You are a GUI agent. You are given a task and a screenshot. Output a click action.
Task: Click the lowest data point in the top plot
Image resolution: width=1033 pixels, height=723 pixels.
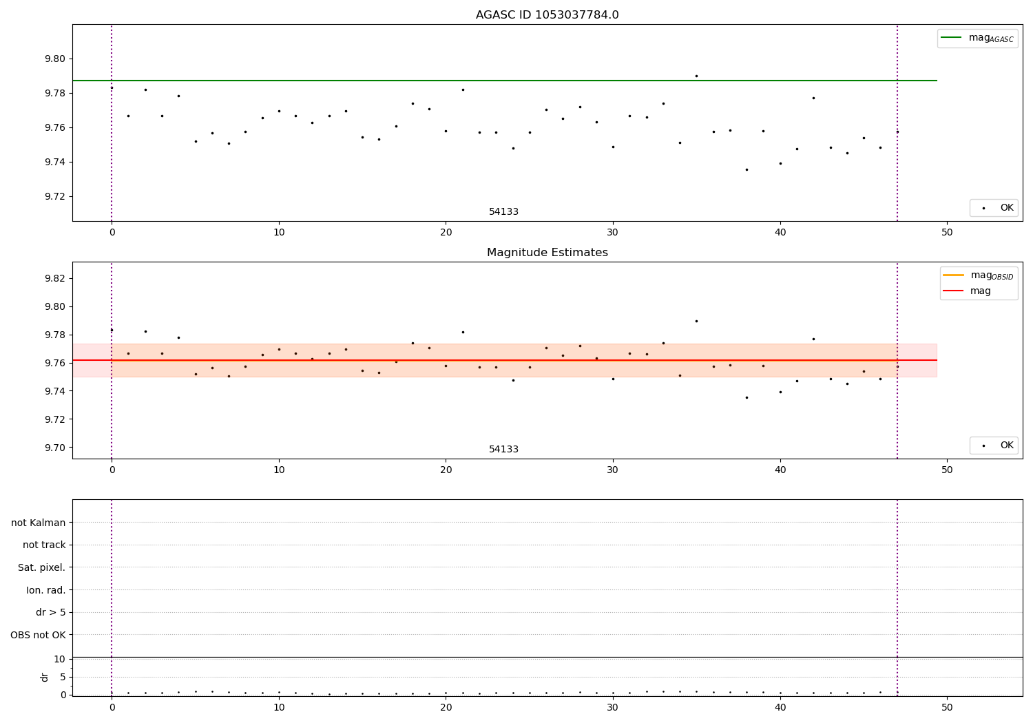pos(747,169)
